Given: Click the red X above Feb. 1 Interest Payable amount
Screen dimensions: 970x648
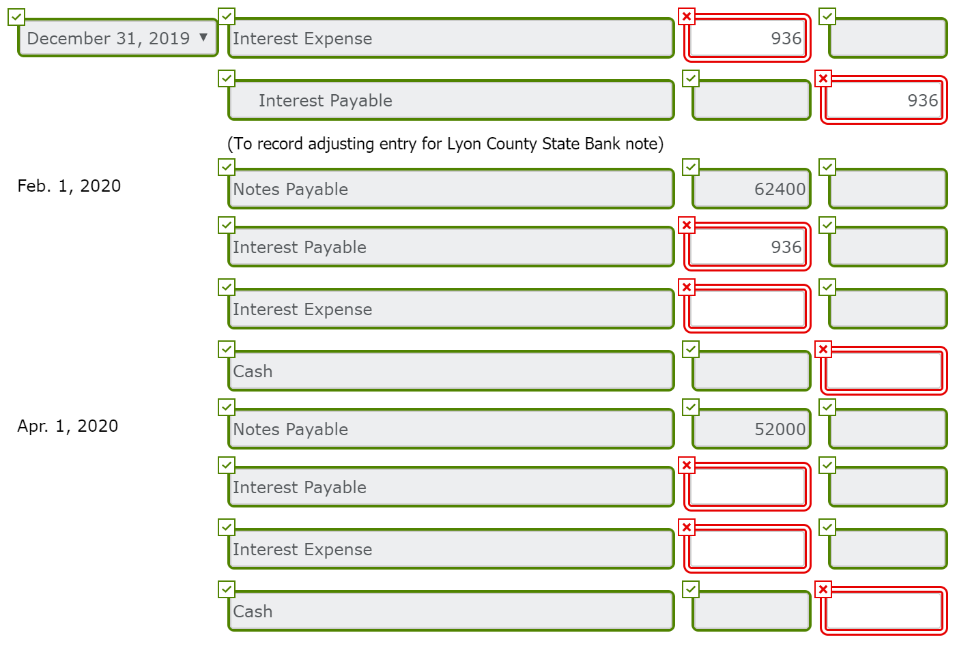Looking at the screenshot, I should coord(687,225).
